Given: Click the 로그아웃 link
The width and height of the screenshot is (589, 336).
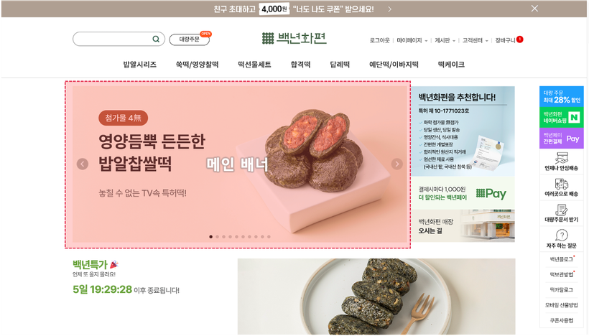Looking at the screenshot, I should tap(379, 40).
